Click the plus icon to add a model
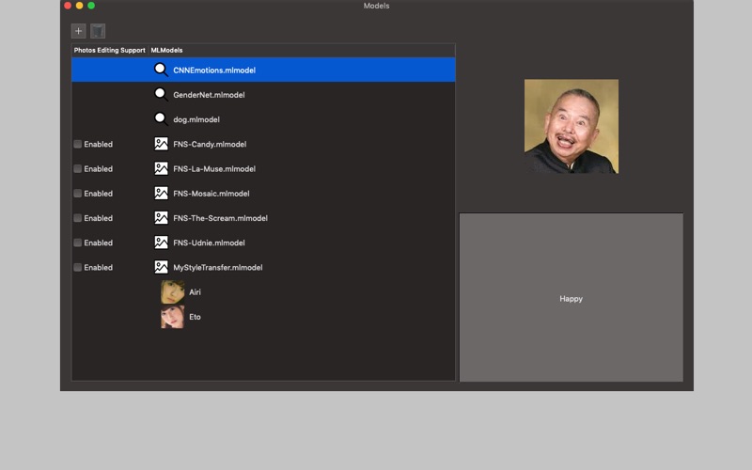Image resolution: width=752 pixels, height=470 pixels. (x=79, y=31)
